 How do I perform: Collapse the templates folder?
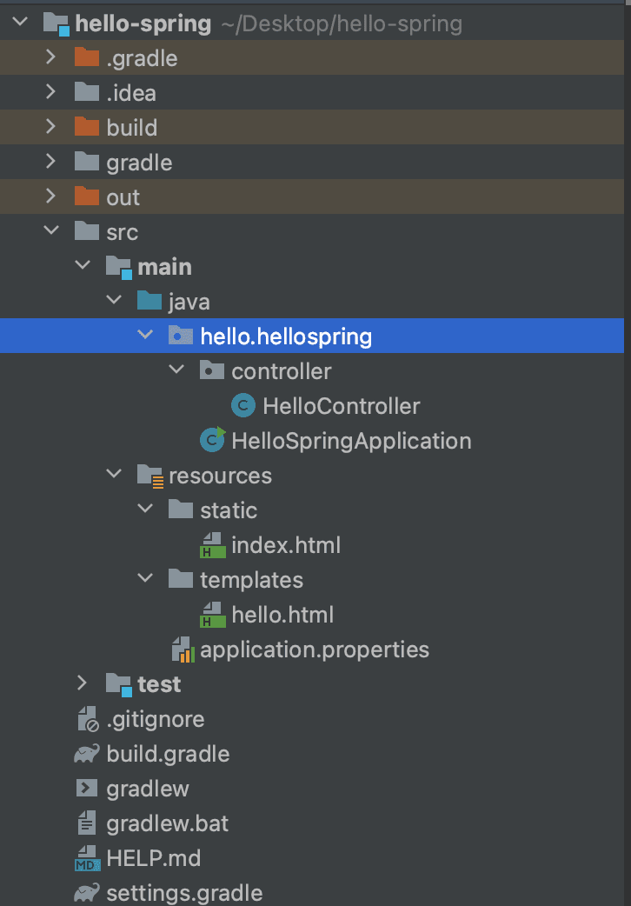(144, 579)
